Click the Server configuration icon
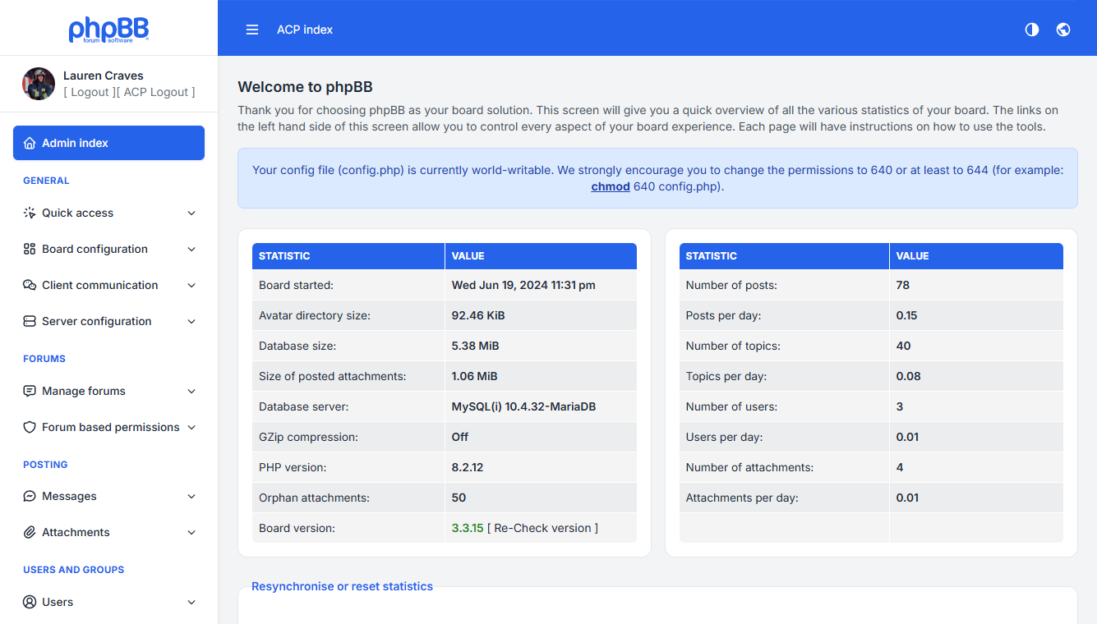 tap(30, 321)
